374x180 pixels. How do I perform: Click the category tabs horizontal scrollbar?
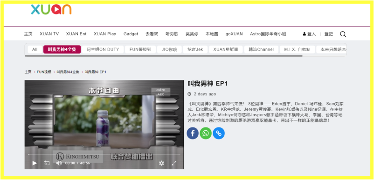point(164,56)
